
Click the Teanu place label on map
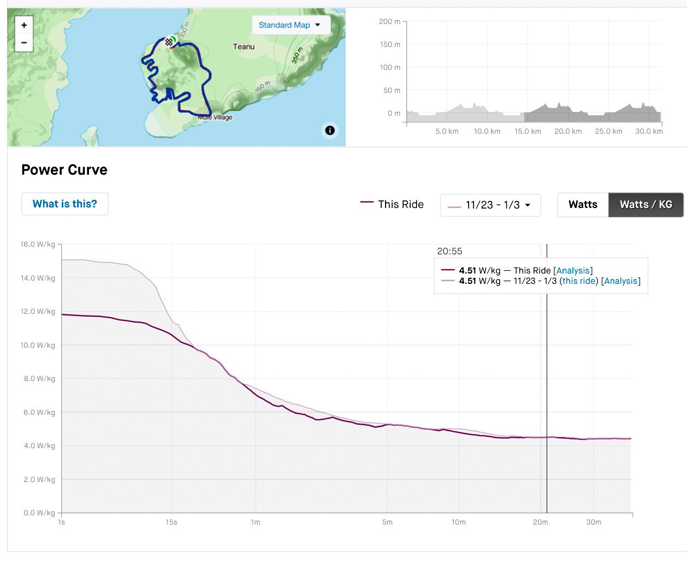244,47
